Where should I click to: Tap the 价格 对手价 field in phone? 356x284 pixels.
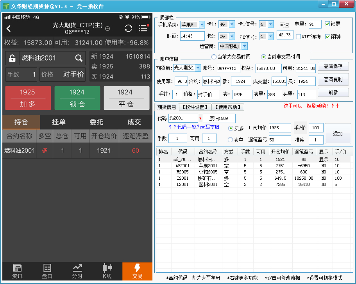tap(63, 74)
